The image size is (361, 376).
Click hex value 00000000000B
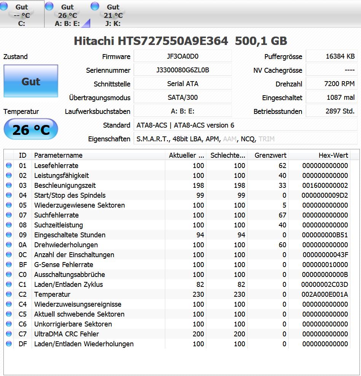(x=325, y=275)
